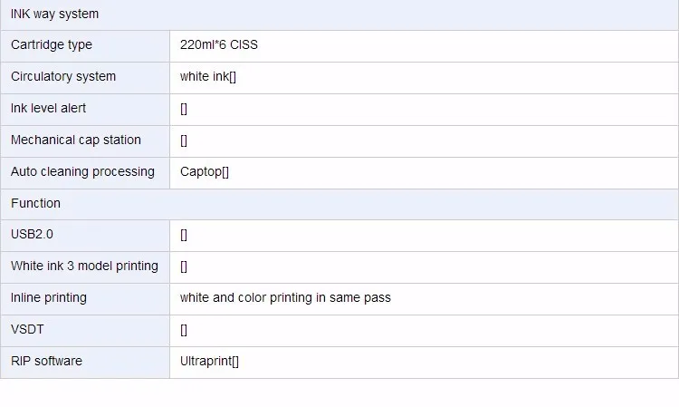Select the White ink 3 model printing label
The width and height of the screenshot is (679, 407).
[84, 266]
